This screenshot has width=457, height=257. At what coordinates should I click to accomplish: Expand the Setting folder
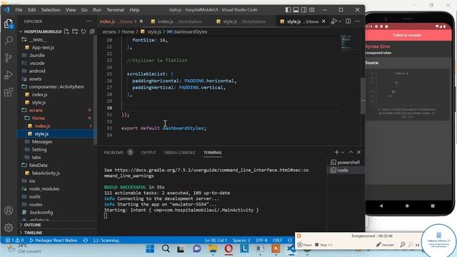[x=39, y=149]
